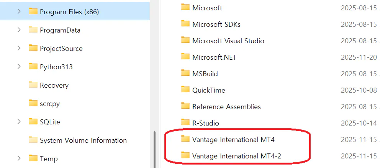
Task: Expand the Temp folder chevron
Action: click(19, 158)
